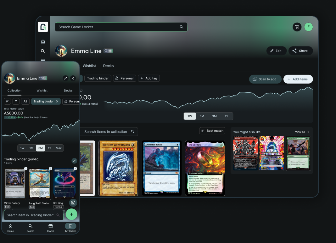Screen dimensions: 336x243
Task: Open the Best match sort dropdown
Action: [x=212, y=131]
